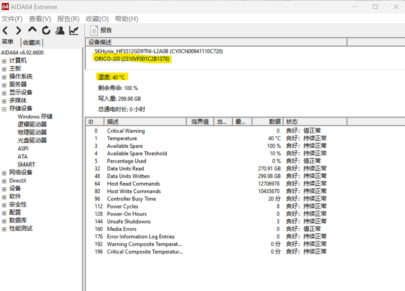The image size is (405, 291).
Task: Open the 文件(F) menu
Action: tap(12, 19)
